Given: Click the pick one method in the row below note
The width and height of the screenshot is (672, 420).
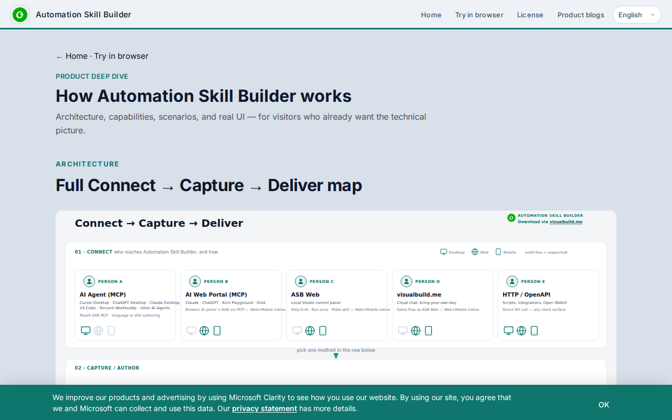Looking at the screenshot, I should click(x=336, y=350).
